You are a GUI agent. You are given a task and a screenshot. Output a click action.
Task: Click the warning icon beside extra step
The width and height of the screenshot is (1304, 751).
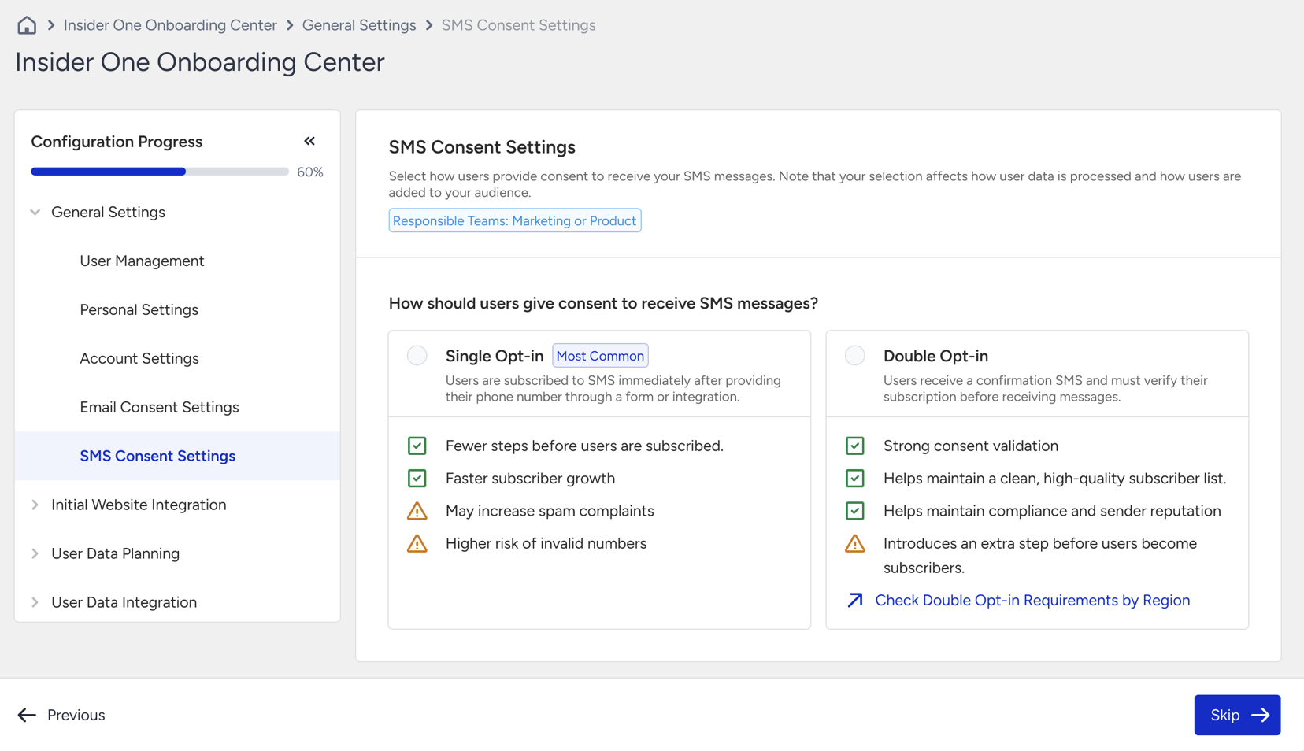[855, 543]
